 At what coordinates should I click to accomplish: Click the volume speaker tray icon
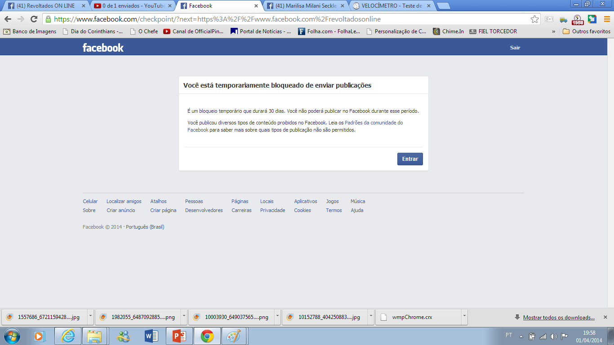click(x=553, y=336)
